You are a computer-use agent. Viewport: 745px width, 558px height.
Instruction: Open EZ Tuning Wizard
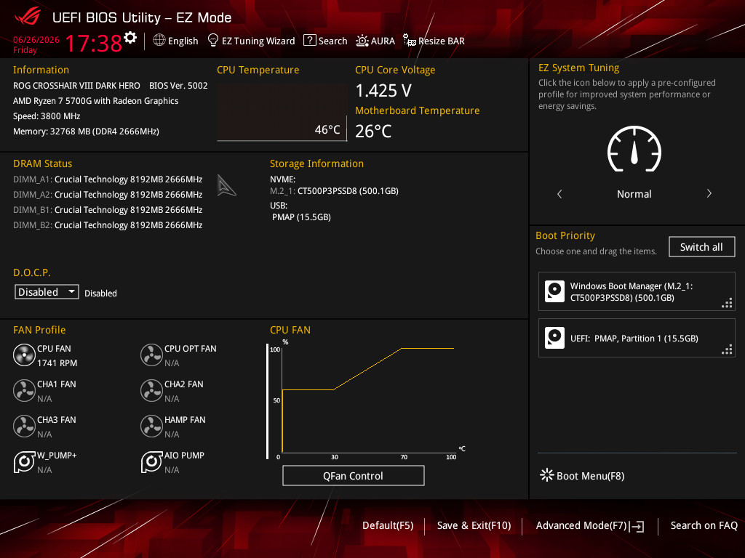coord(251,41)
